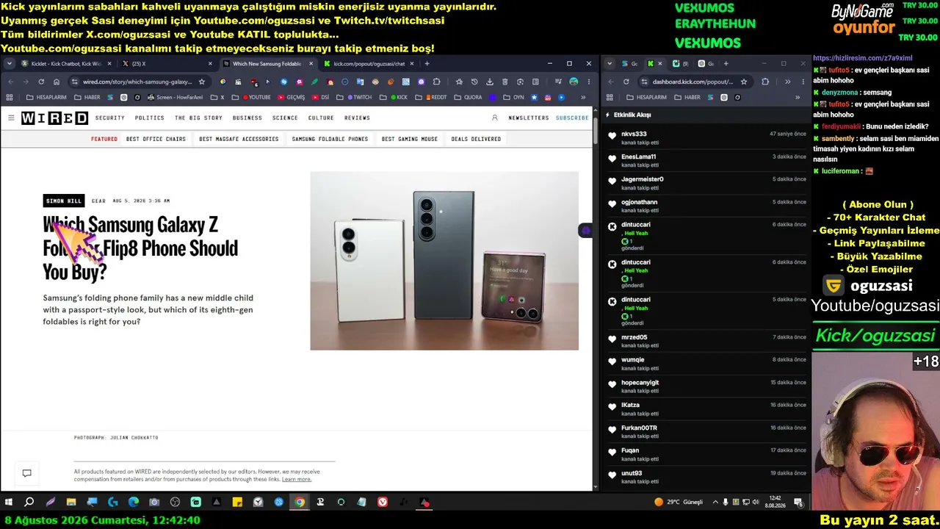
Task: Go to the WIRED logo homepage
Action: click(x=54, y=118)
